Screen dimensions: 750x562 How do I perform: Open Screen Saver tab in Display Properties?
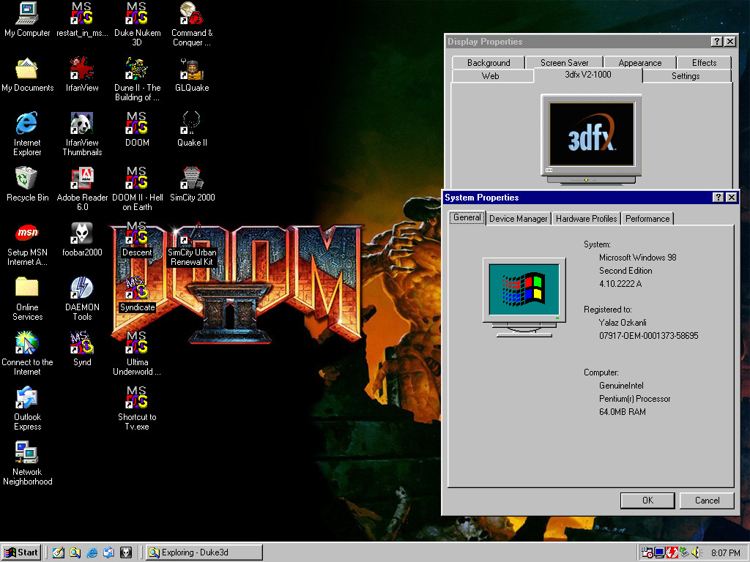click(565, 63)
